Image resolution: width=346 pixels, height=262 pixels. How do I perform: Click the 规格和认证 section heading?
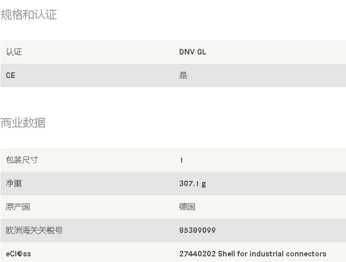tap(29, 15)
